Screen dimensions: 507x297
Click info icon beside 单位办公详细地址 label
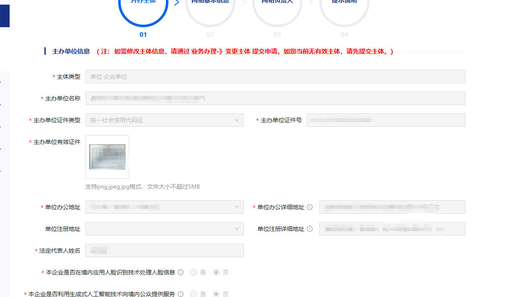pos(310,207)
